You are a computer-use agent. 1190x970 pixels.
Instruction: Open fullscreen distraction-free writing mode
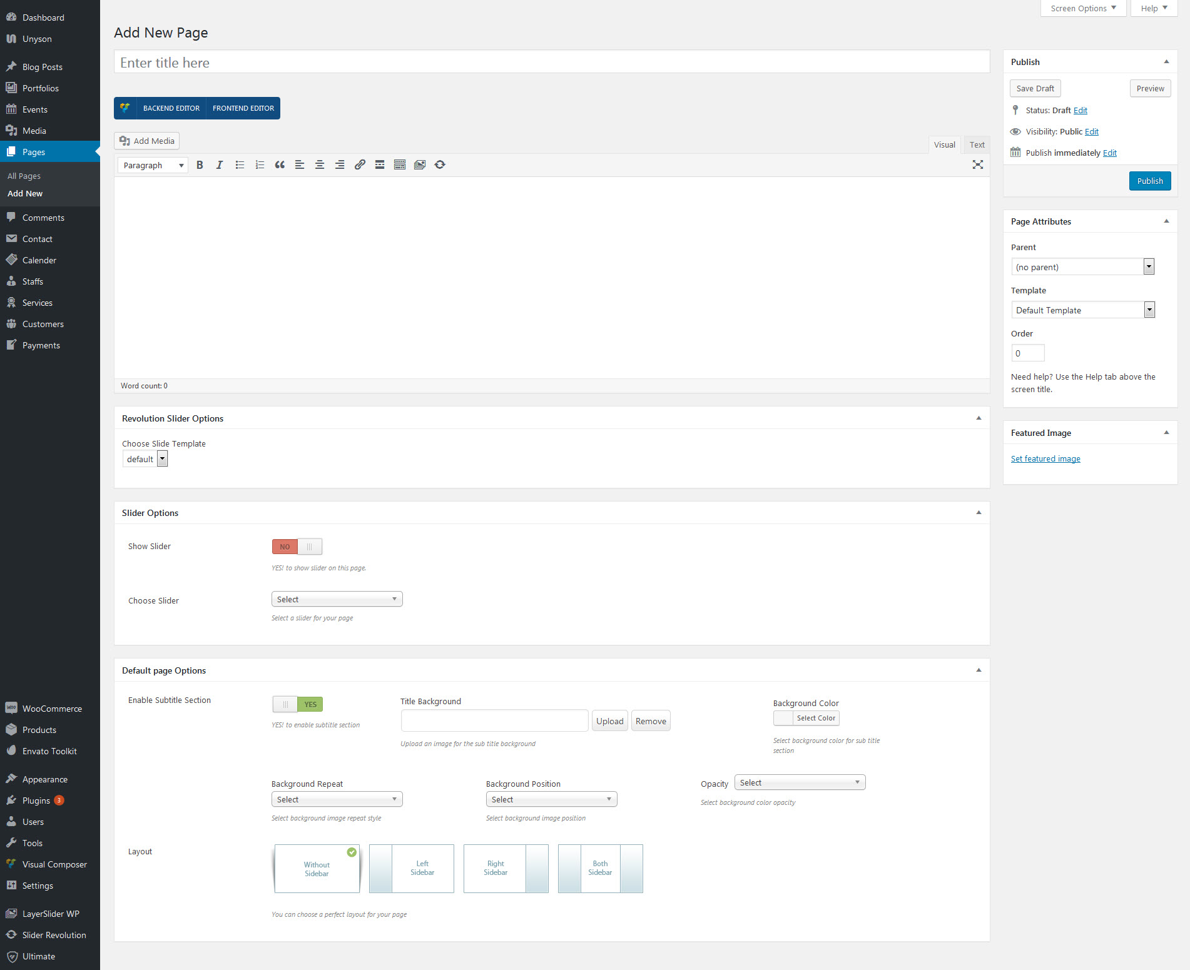977,165
